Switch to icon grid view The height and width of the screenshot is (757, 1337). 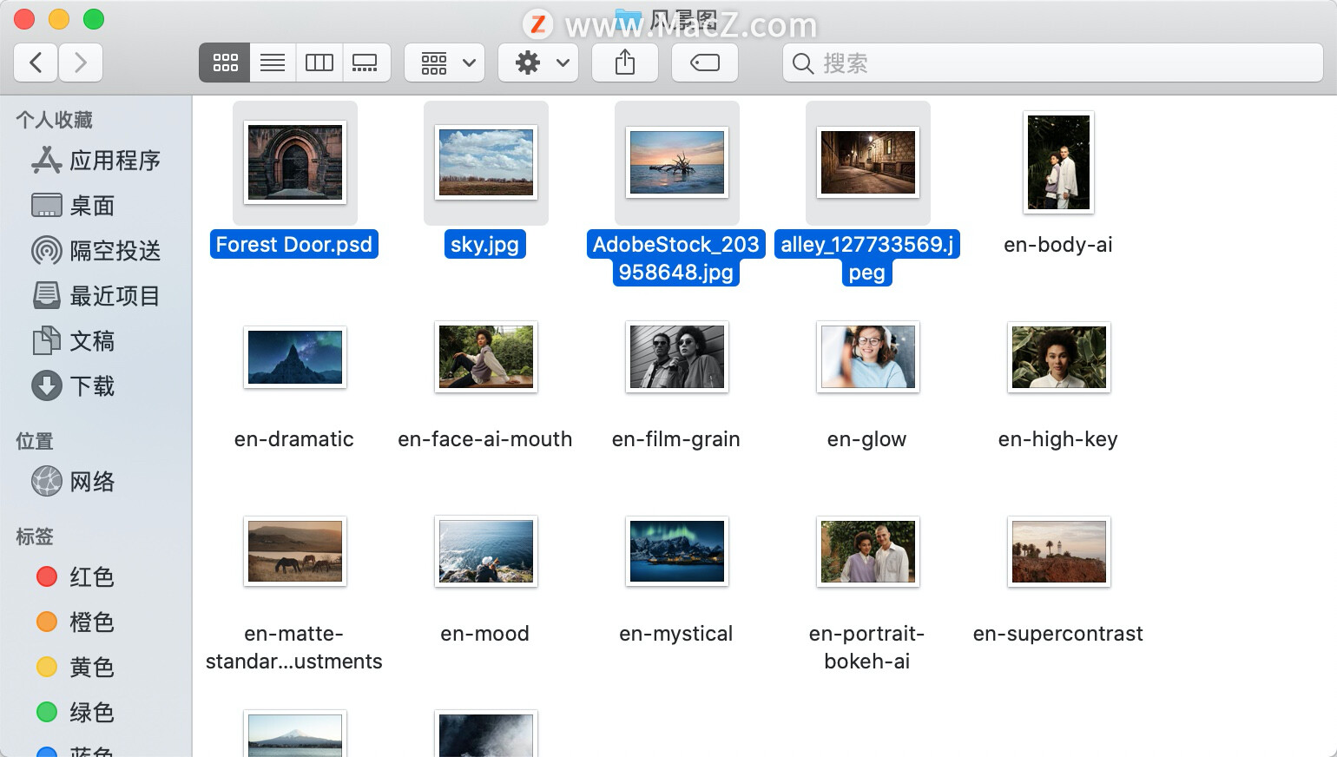pyautogui.click(x=225, y=63)
